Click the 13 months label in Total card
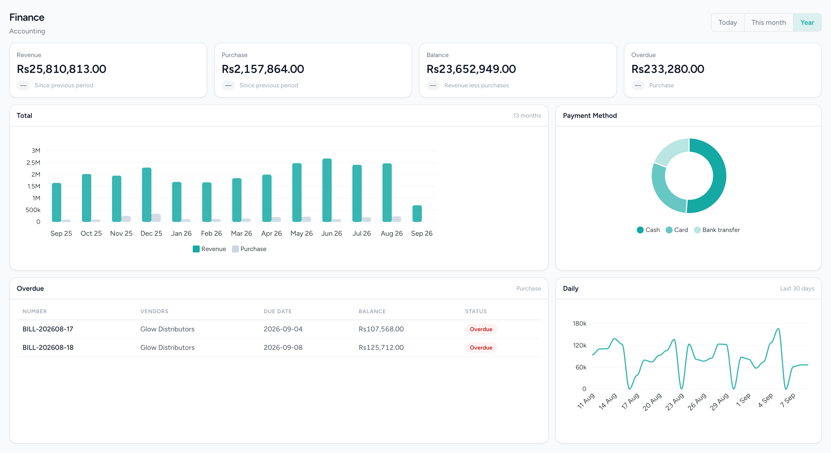This screenshot has width=831, height=453. click(x=527, y=116)
